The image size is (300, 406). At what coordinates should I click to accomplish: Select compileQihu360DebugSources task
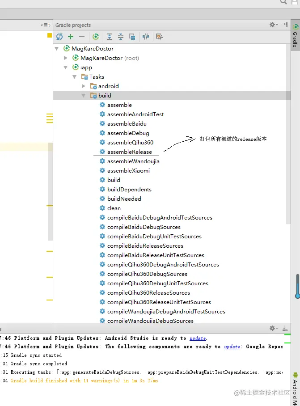144,274
